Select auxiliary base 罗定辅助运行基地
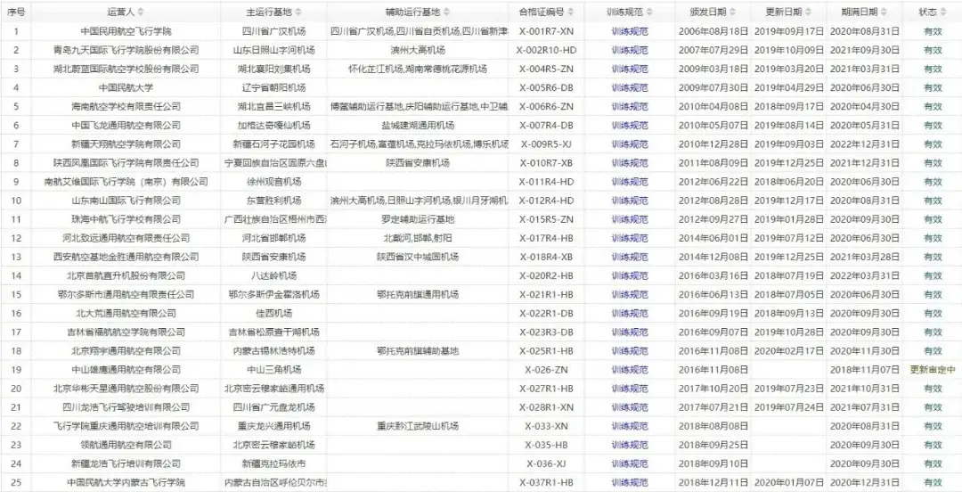 (418, 219)
